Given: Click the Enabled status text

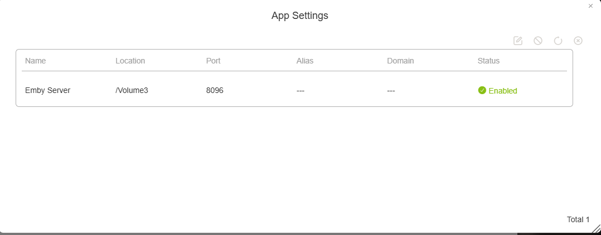Looking at the screenshot, I should pyautogui.click(x=503, y=91).
